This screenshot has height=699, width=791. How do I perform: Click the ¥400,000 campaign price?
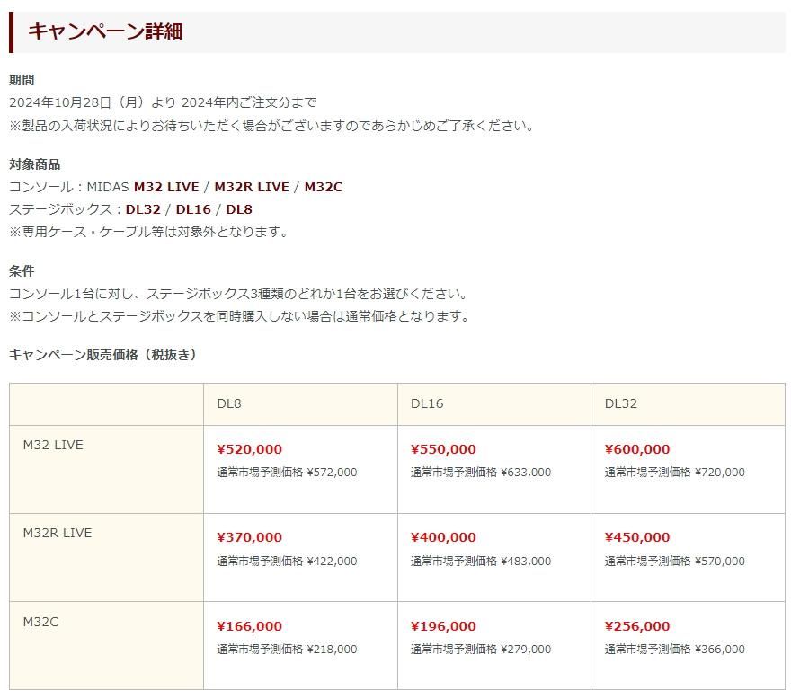(x=443, y=537)
